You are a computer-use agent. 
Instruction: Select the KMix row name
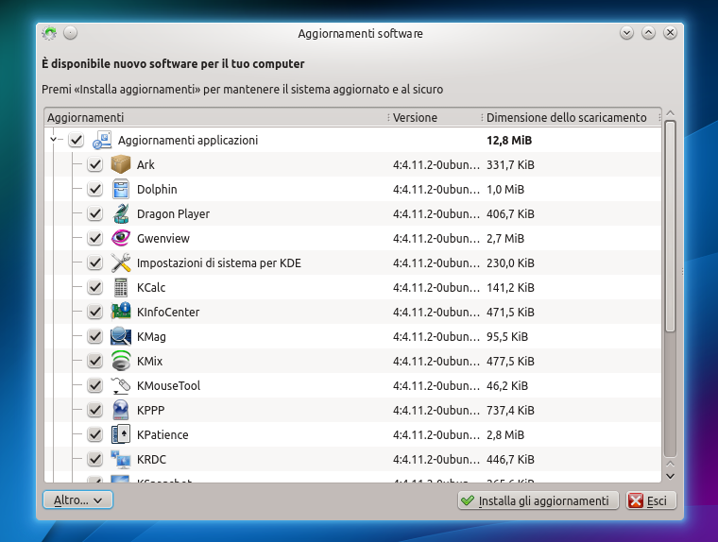pos(149,361)
